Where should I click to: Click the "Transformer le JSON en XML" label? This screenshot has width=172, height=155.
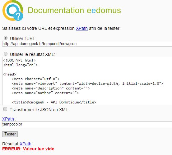pos(39,110)
